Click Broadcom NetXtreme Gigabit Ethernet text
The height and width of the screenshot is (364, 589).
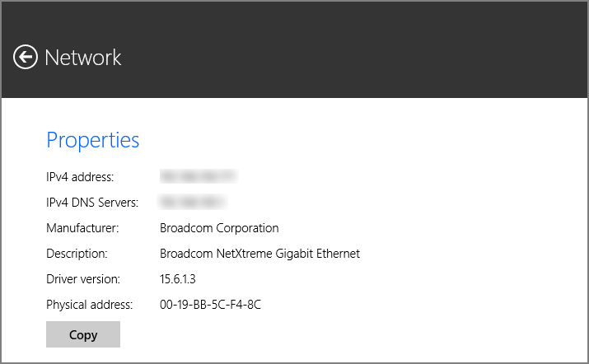tap(259, 254)
